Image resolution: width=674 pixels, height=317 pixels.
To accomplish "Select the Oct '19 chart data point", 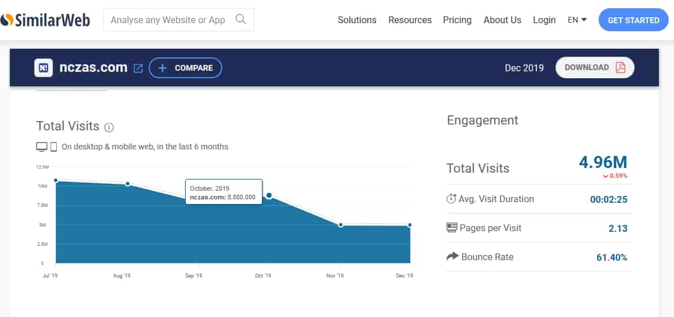I will tap(269, 196).
